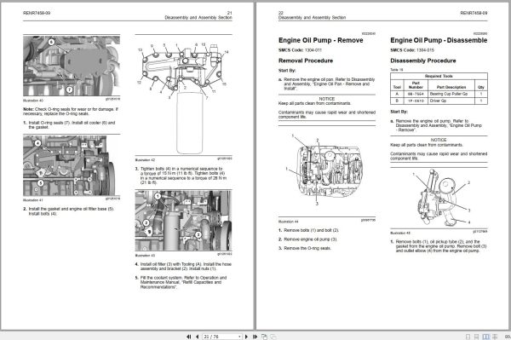Click the copy pages icon in bottom toolbar
The height and width of the screenshot is (340, 511).
tap(264, 337)
